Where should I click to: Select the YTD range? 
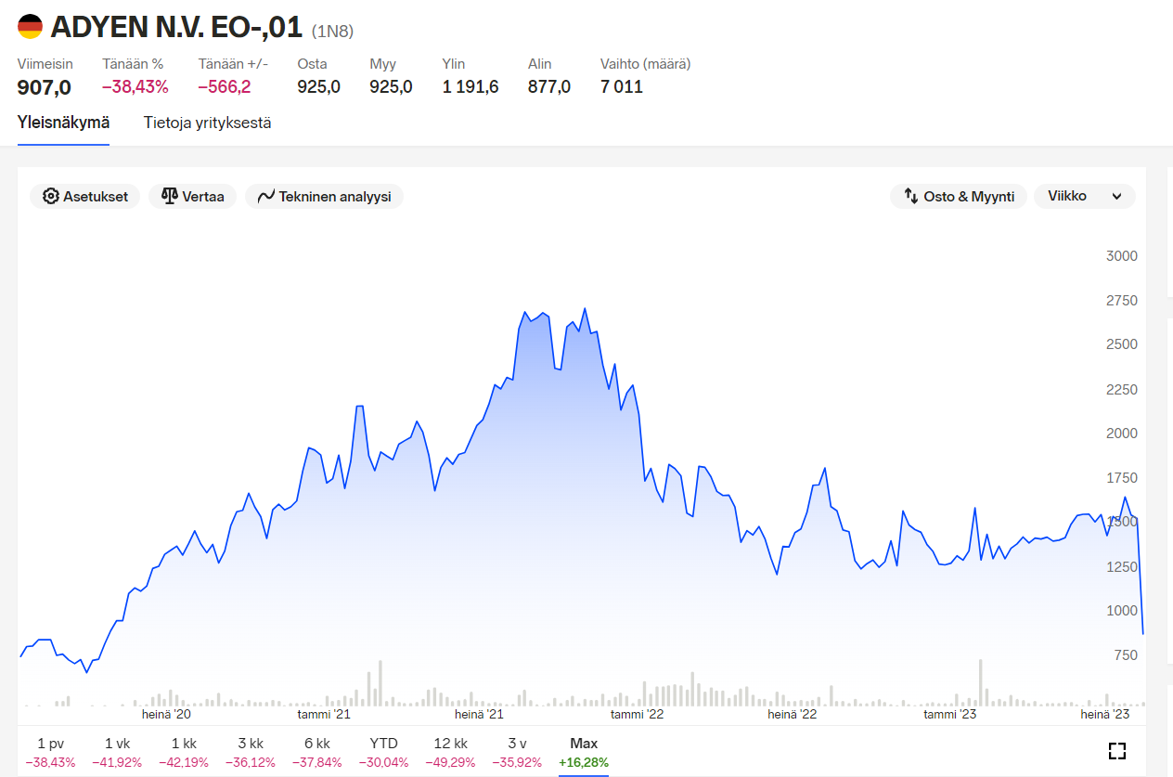[x=383, y=752]
